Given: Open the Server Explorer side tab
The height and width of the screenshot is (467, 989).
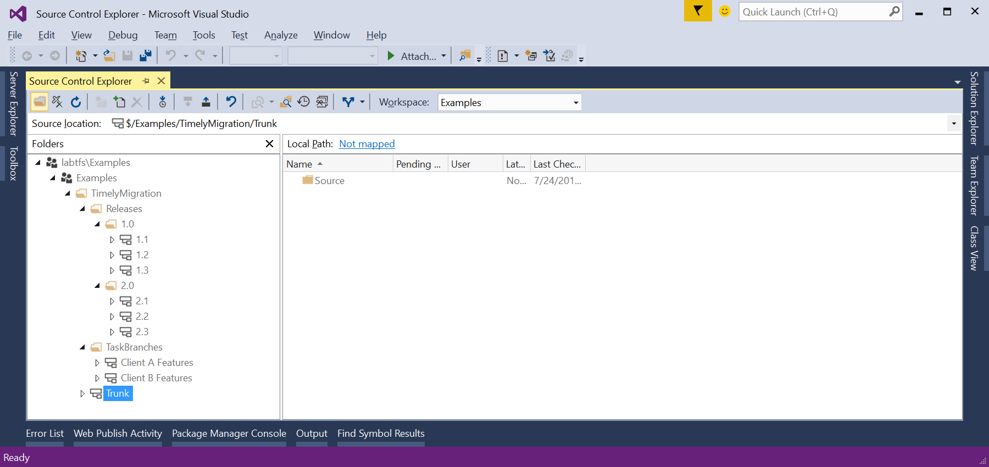Looking at the screenshot, I should [14, 103].
